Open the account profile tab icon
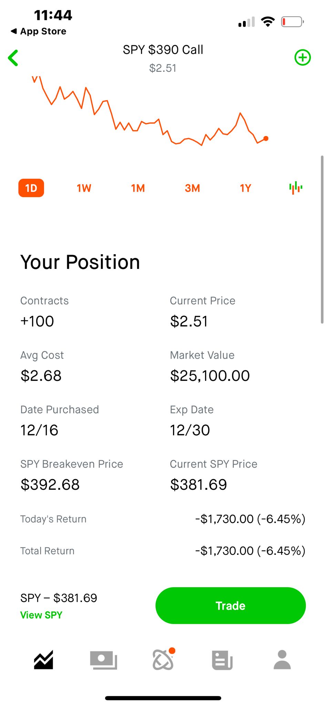Image resolution: width=326 pixels, height=707 pixels. point(282,660)
